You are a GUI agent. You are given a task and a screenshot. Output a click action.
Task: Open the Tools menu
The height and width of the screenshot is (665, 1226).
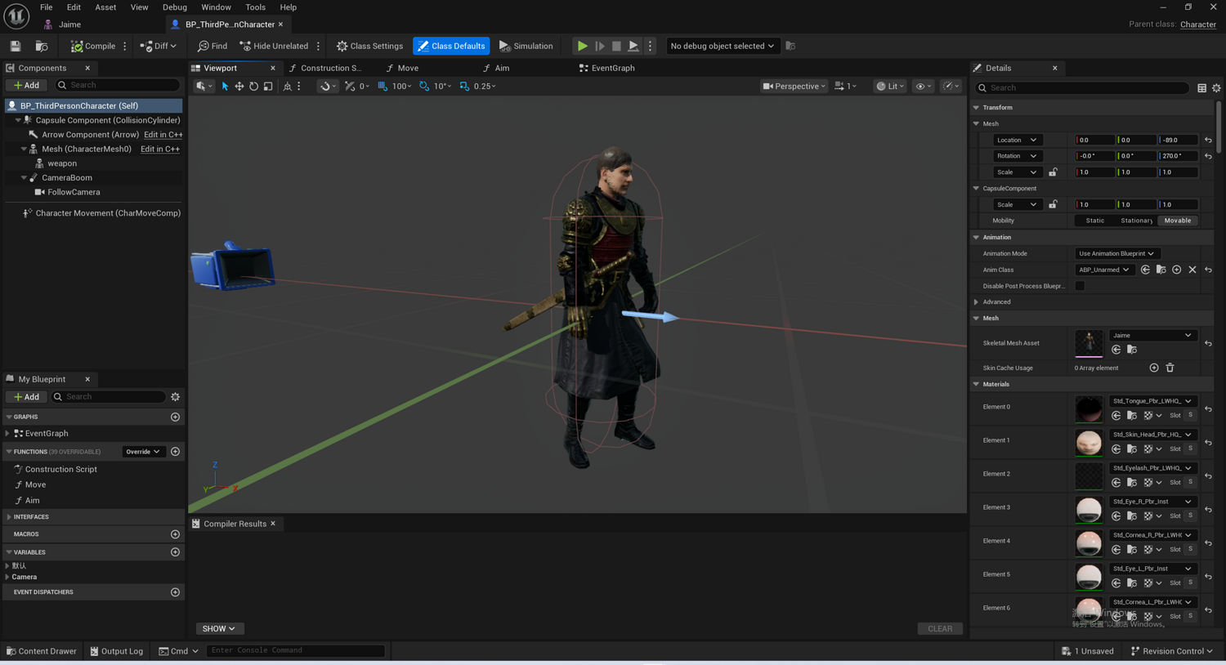click(x=255, y=7)
